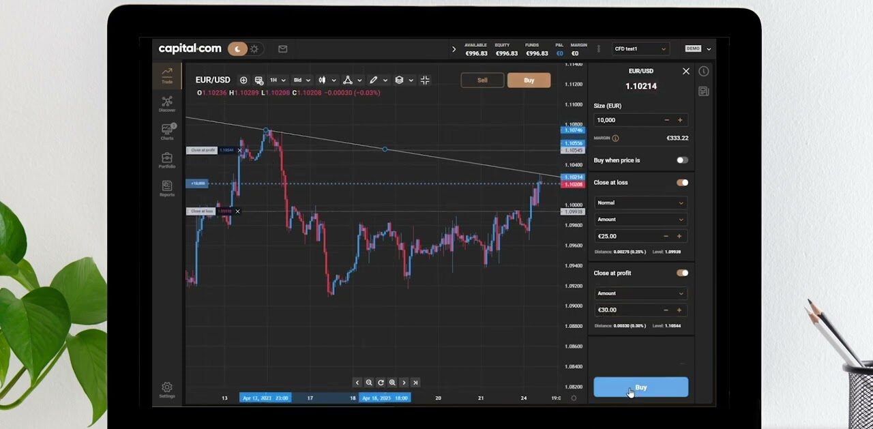
Task: Click the add-to-chart plus circle icon
Action: 243,80
